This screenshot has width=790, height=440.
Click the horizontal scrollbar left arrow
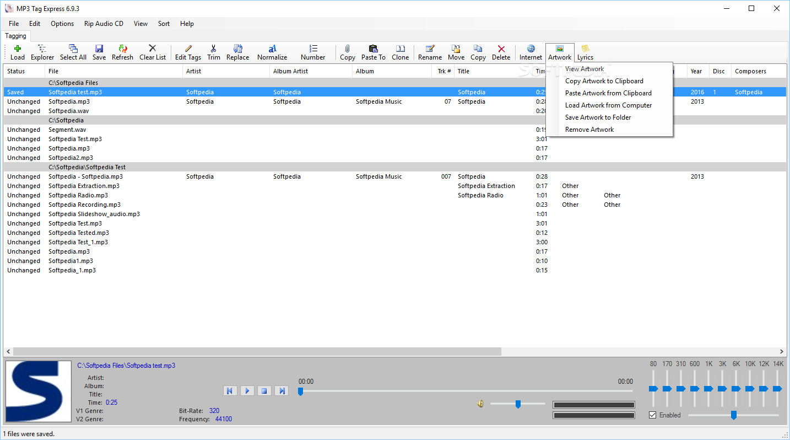point(8,351)
